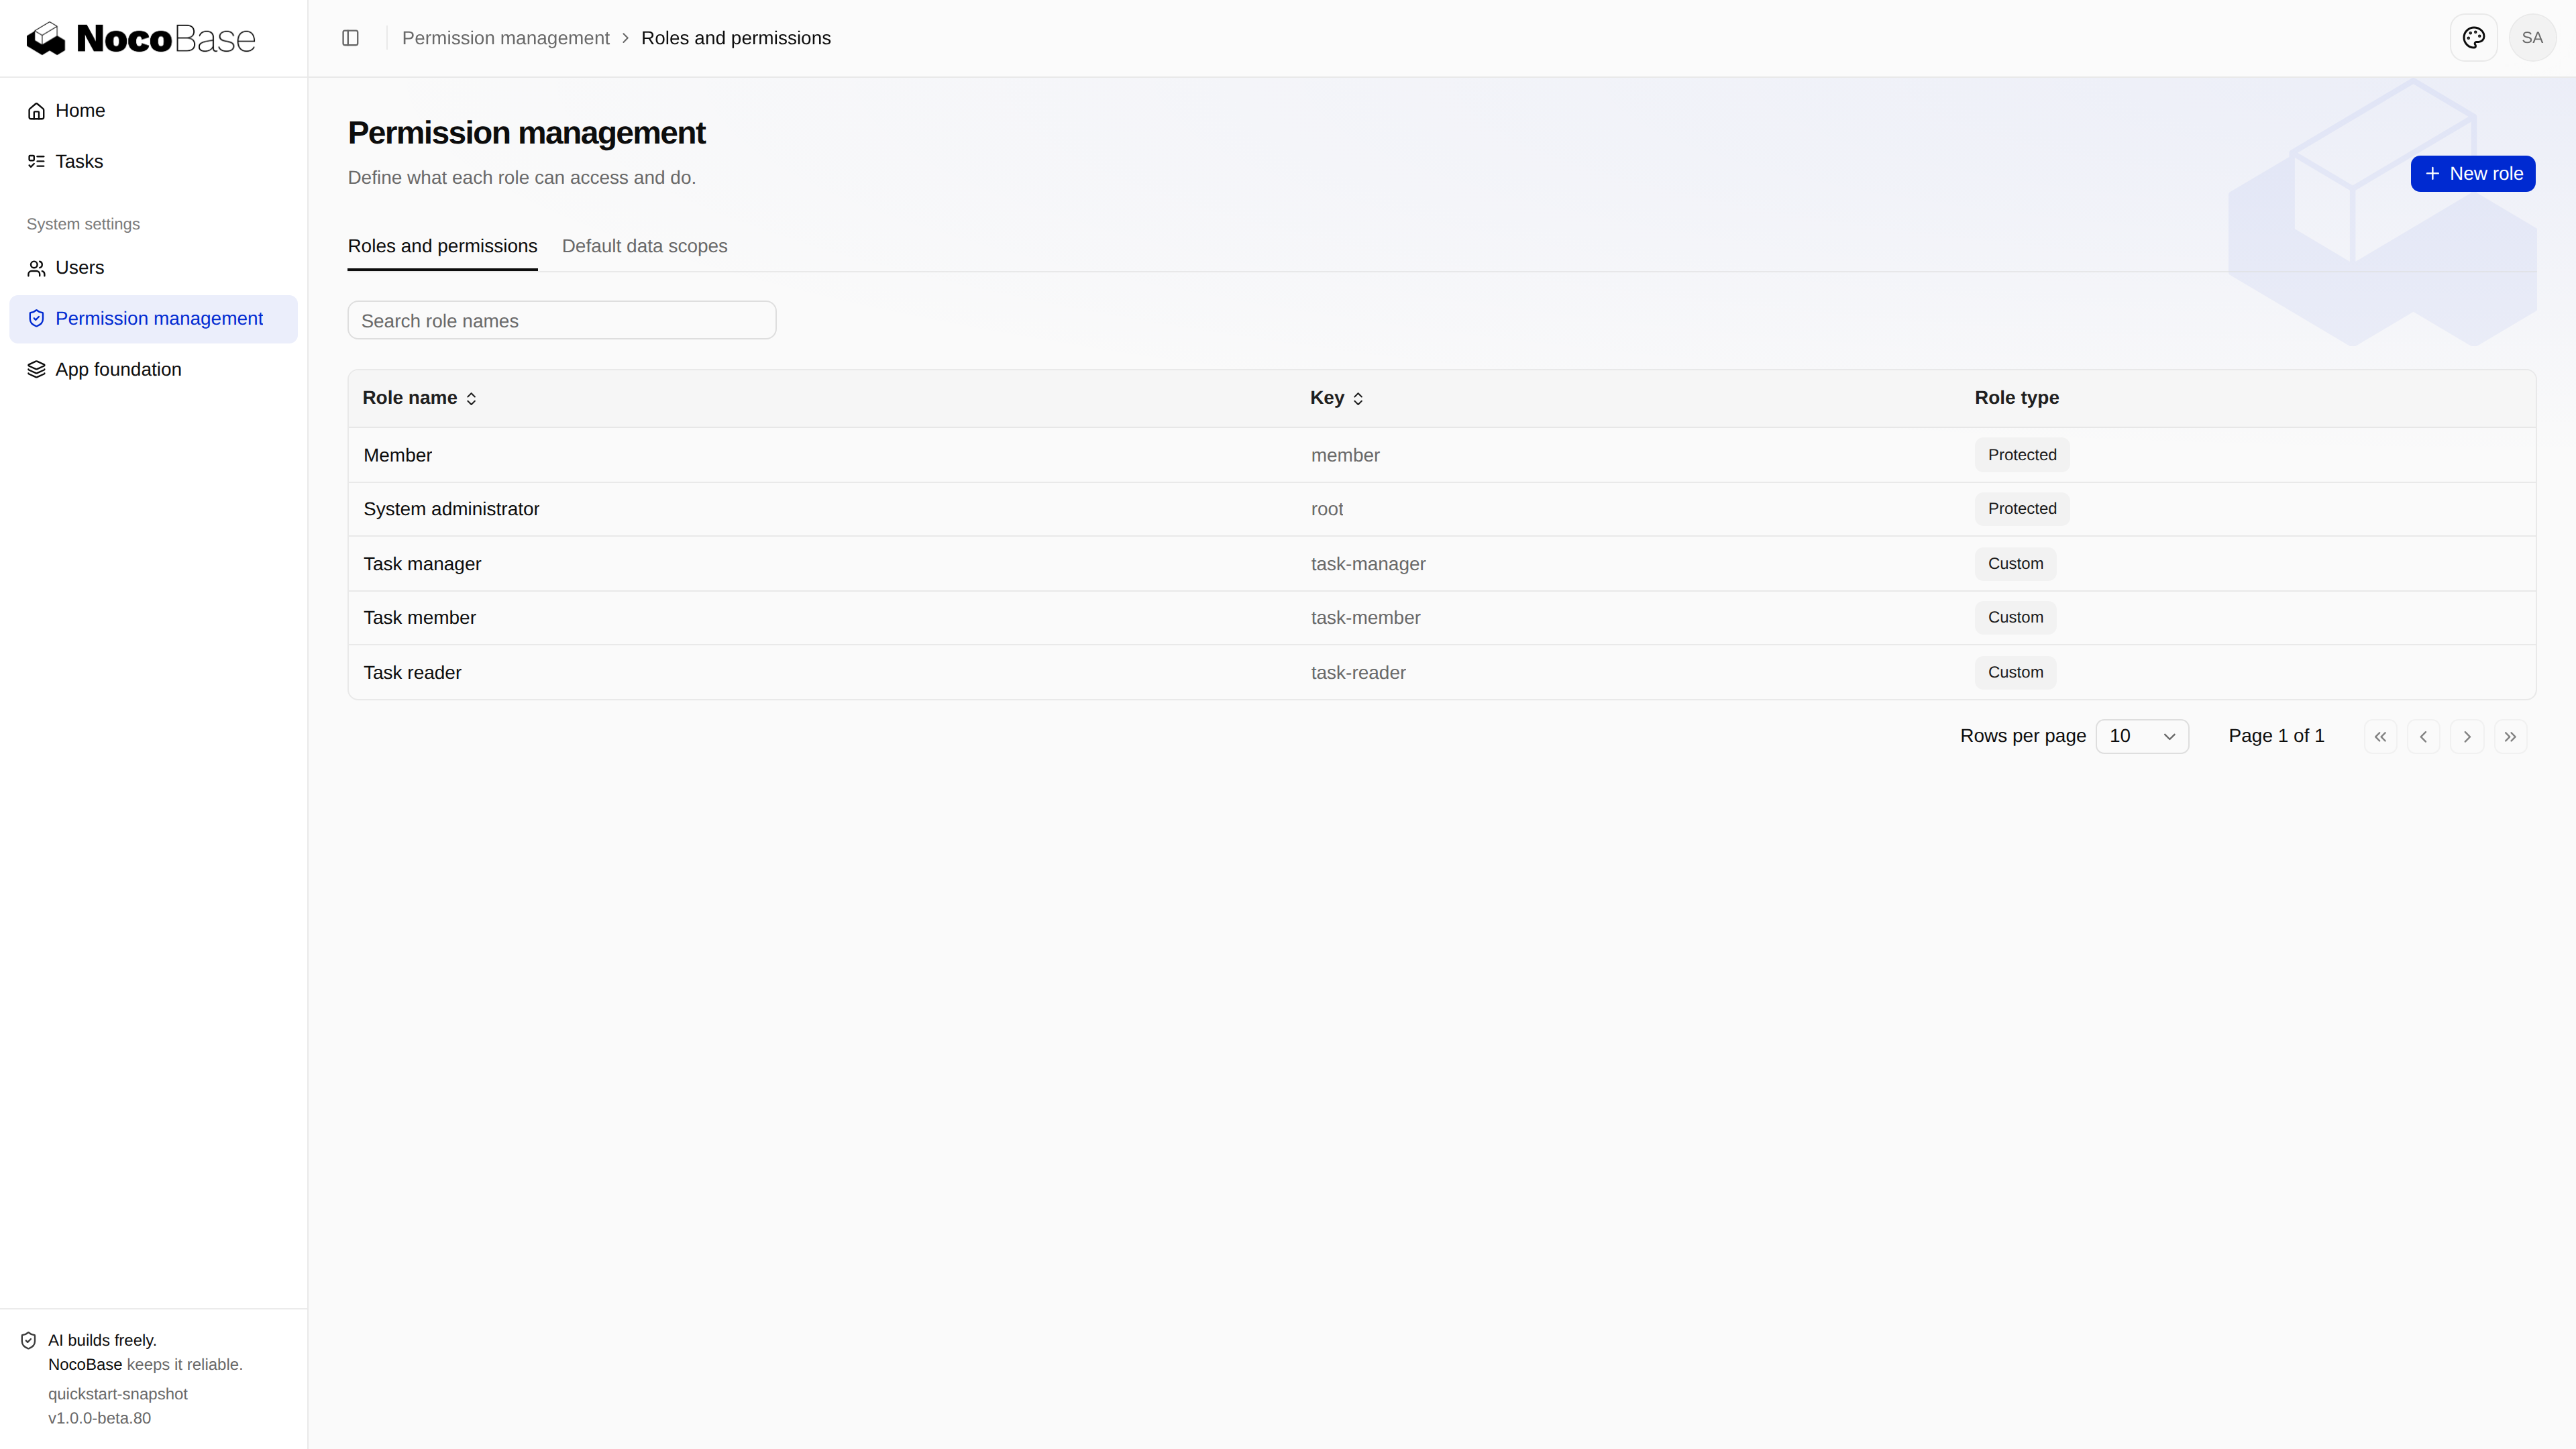Jump to the last page of results
Viewport: 2576px width, 1449px height.
[x=2510, y=737]
